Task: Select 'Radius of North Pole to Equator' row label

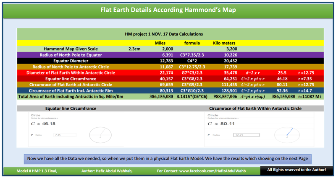Action: (71, 55)
